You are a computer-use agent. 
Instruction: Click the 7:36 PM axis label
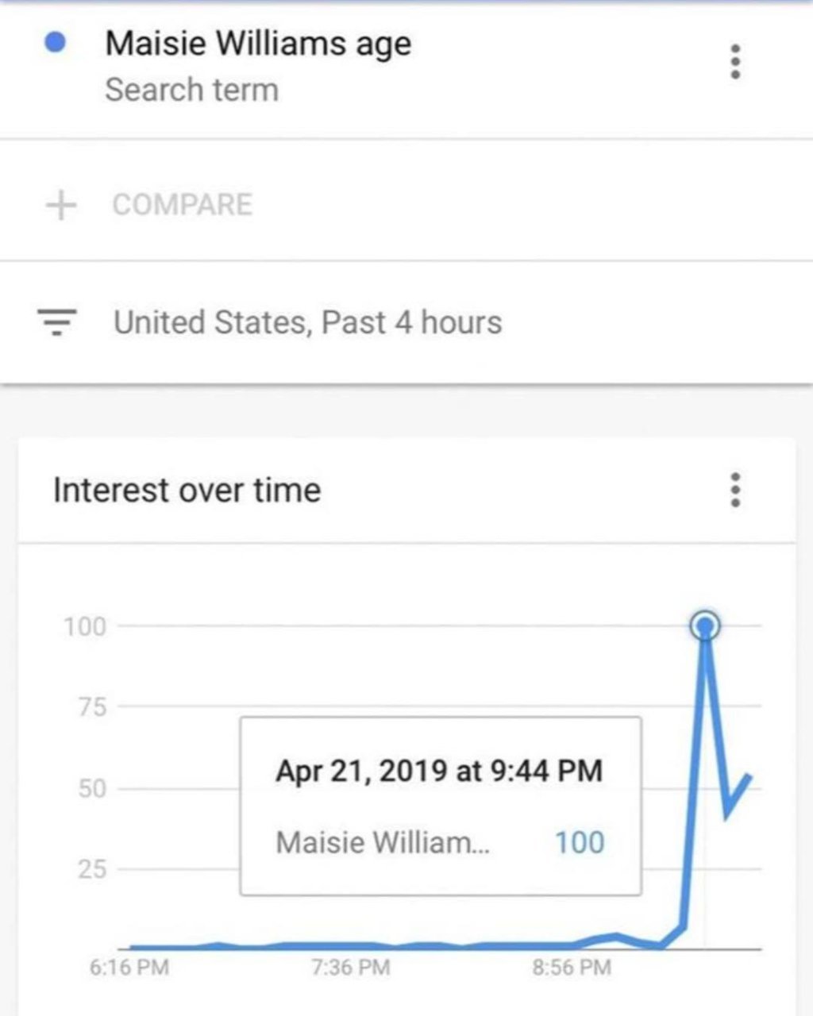351,967
